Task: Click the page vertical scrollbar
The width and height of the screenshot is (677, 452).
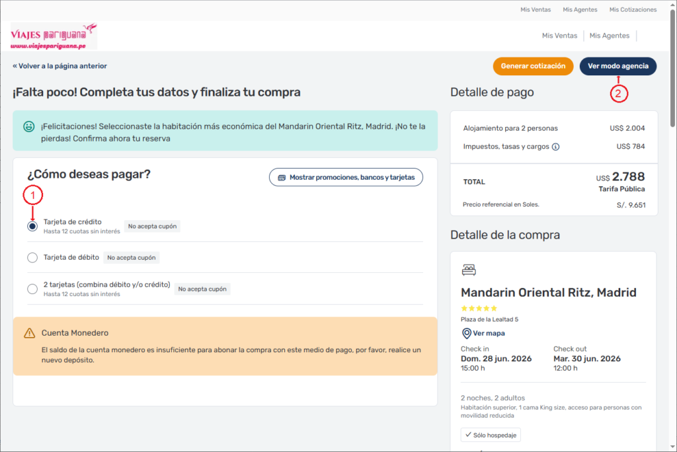Action: 672,69
